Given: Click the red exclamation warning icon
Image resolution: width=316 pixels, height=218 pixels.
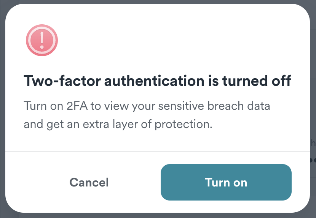Looking at the screenshot, I should click(41, 40).
